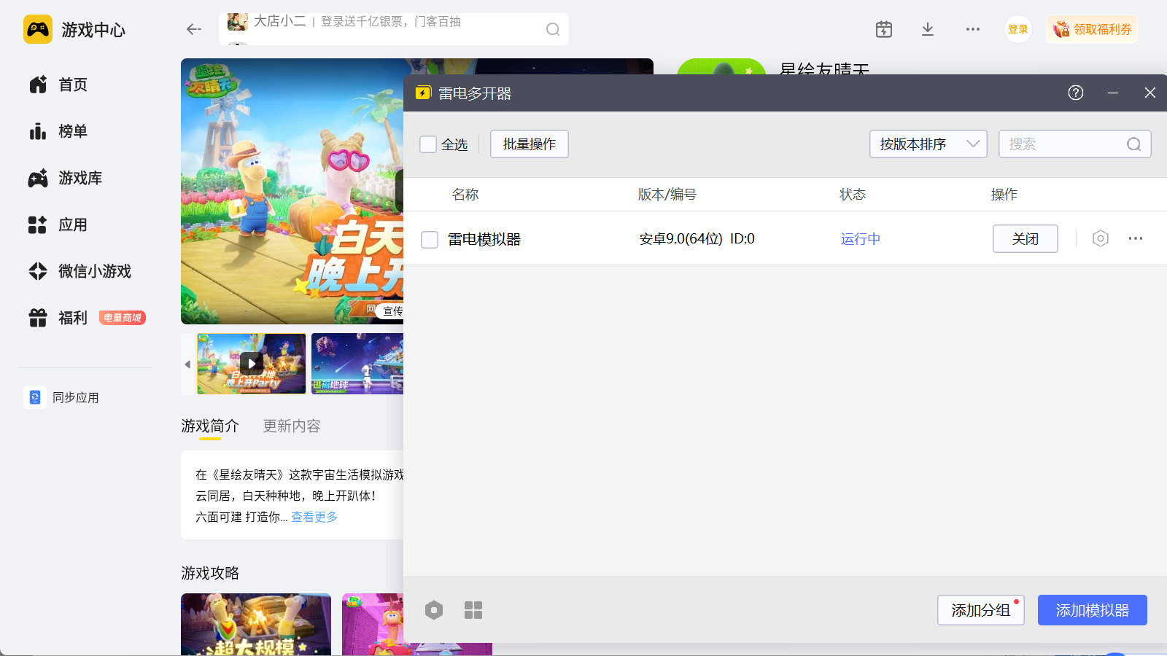The image size is (1167, 656).
Task: Focus the 搜索 field in 雷电多开器
Action: pos(1075,144)
